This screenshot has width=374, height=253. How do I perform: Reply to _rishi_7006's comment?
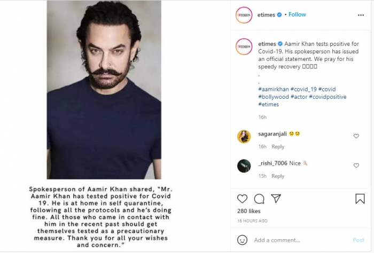(x=278, y=176)
